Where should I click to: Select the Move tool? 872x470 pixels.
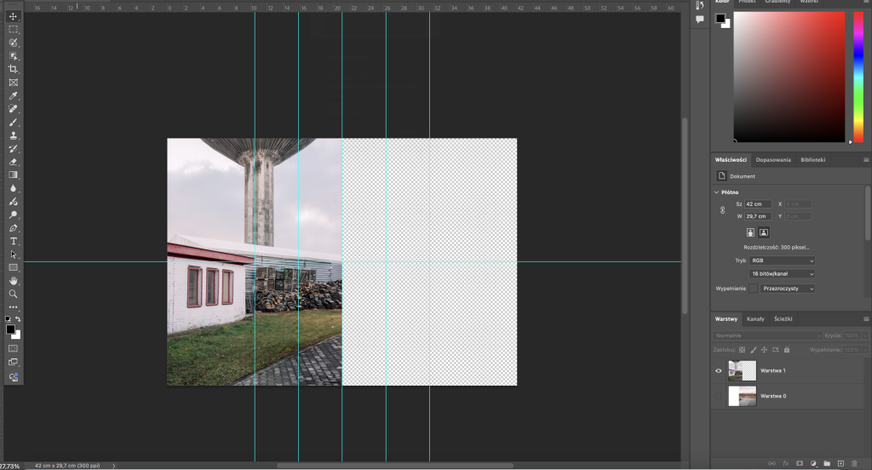coord(13,16)
